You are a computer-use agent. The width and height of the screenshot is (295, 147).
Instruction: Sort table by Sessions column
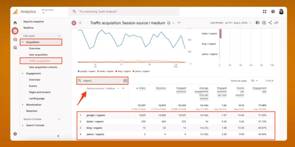coord(161,88)
